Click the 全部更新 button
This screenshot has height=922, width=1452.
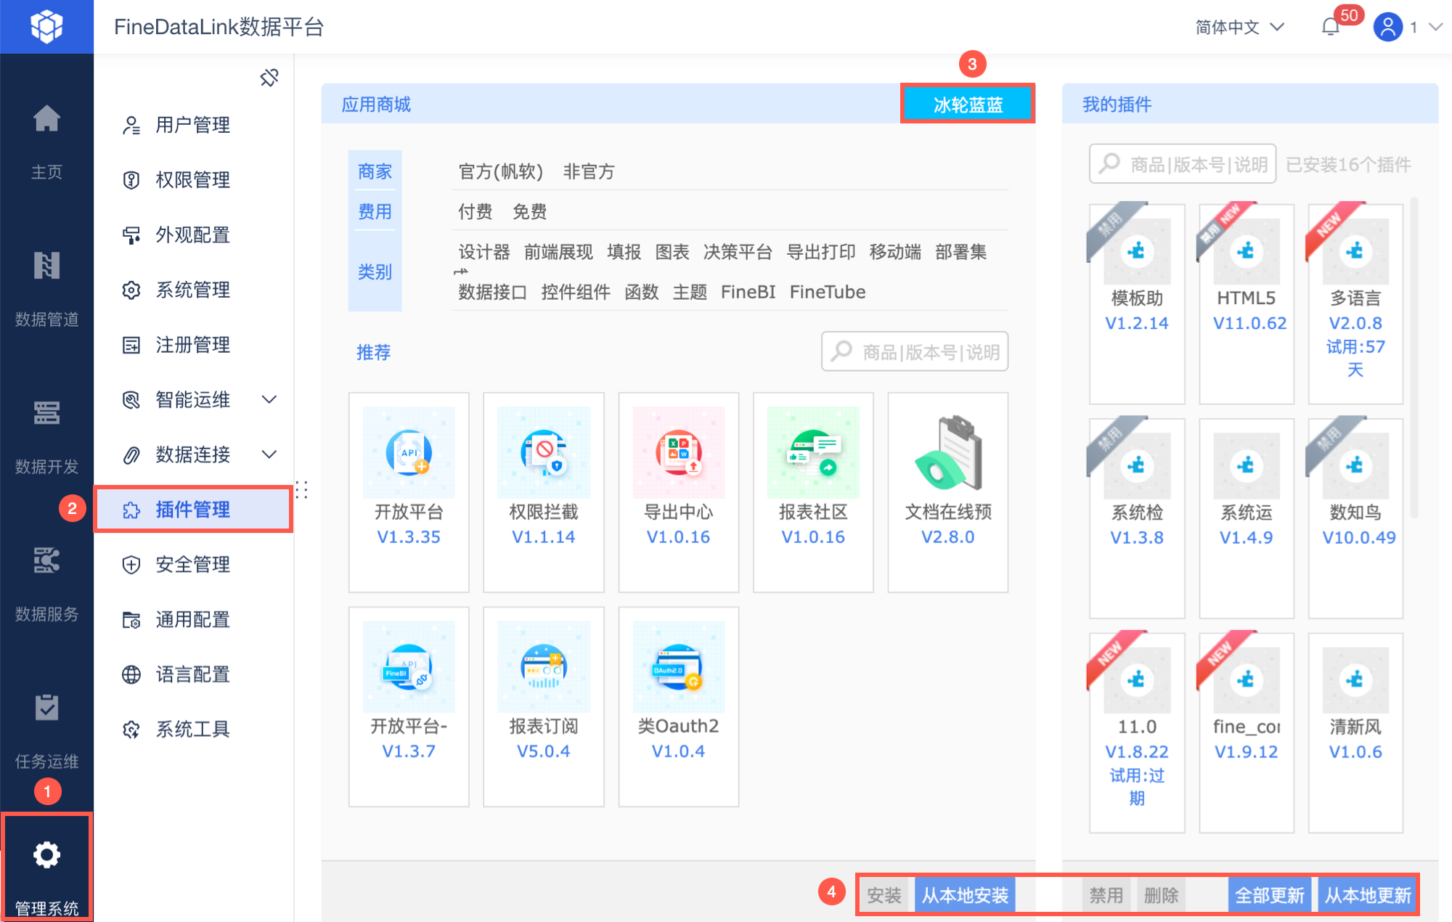[1269, 895]
